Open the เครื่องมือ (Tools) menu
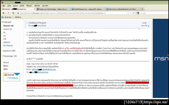This screenshot has height=105, width=169. (x=37, y=6)
